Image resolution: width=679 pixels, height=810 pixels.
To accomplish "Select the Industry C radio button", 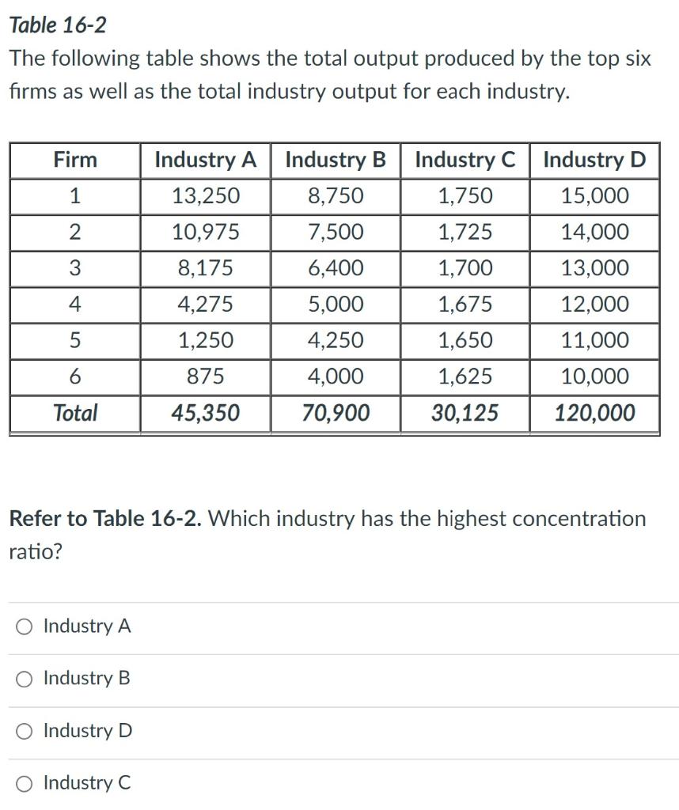I will (25, 784).
